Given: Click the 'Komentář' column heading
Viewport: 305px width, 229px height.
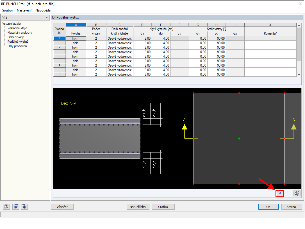Looking at the screenshot, I should (x=270, y=33).
